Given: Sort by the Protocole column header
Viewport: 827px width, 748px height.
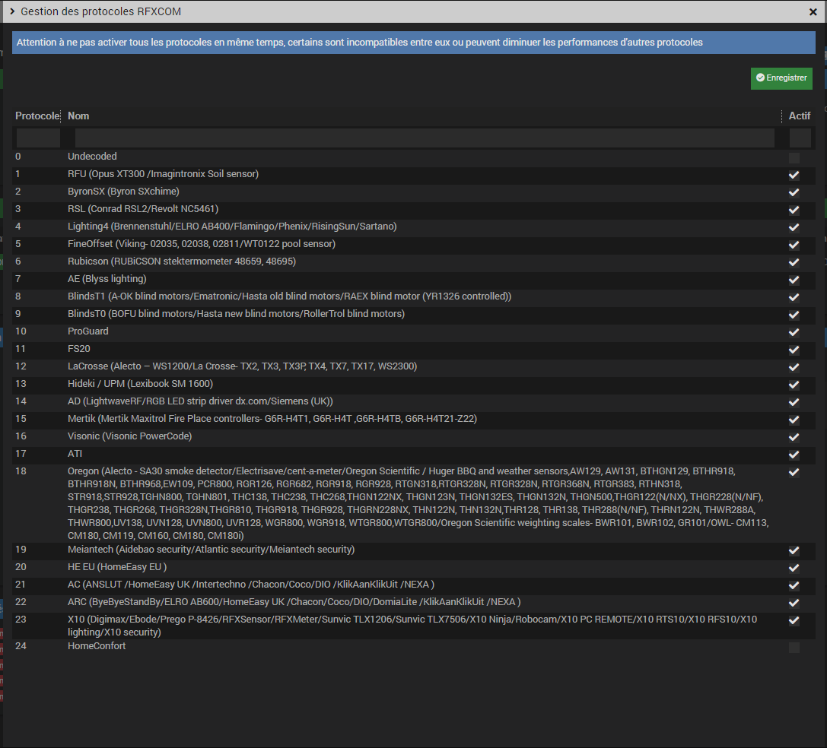Looking at the screenshot, I should click(x=37, y=116).
